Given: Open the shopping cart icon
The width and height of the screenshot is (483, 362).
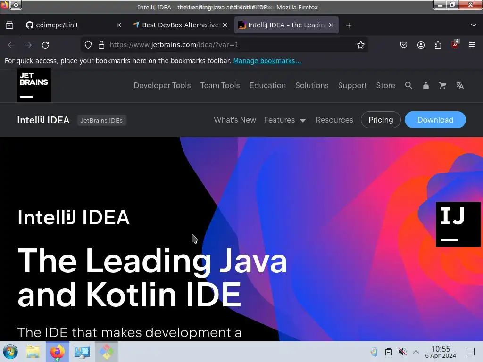Looking at the screenshot, I should coord(442,86).
